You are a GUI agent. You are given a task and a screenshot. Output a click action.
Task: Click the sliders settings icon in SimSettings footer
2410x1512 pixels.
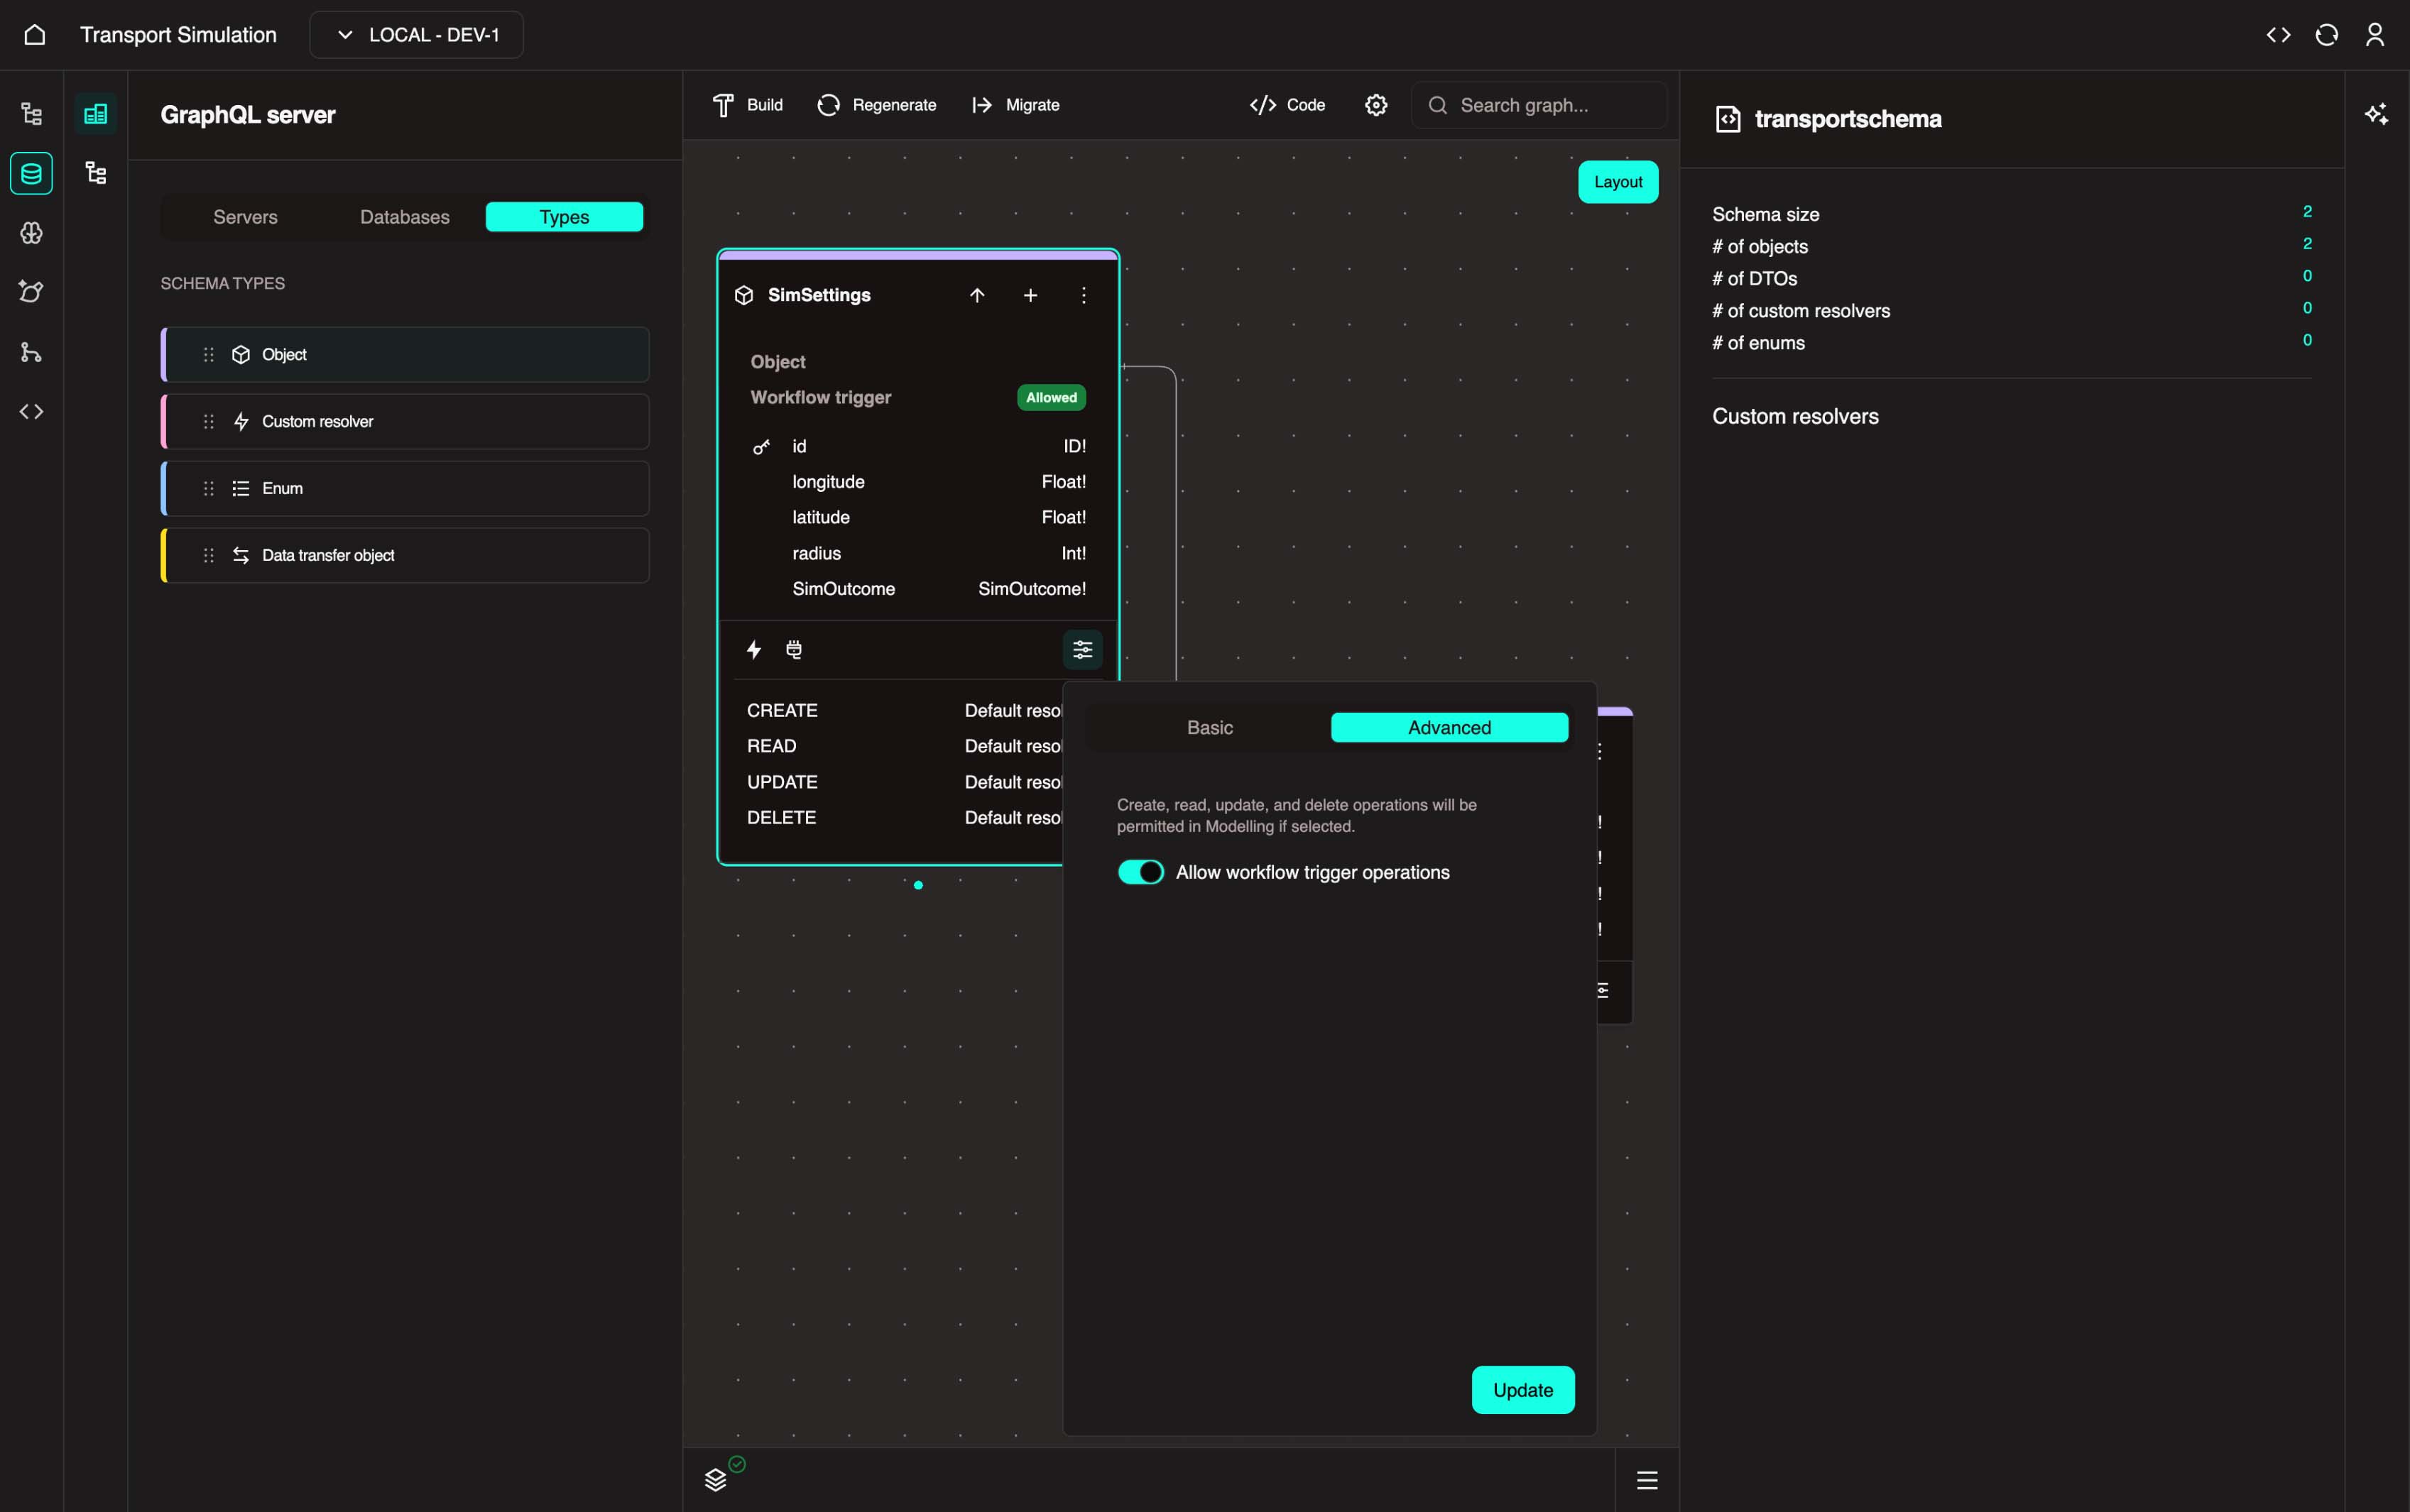[x=1082, y=650]
